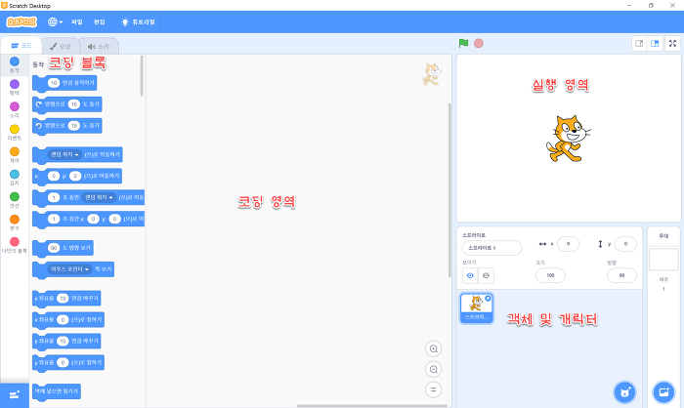Open 튜토리얼 tutorials
Screen dimensions: 684x408
(x=138, y=21)
